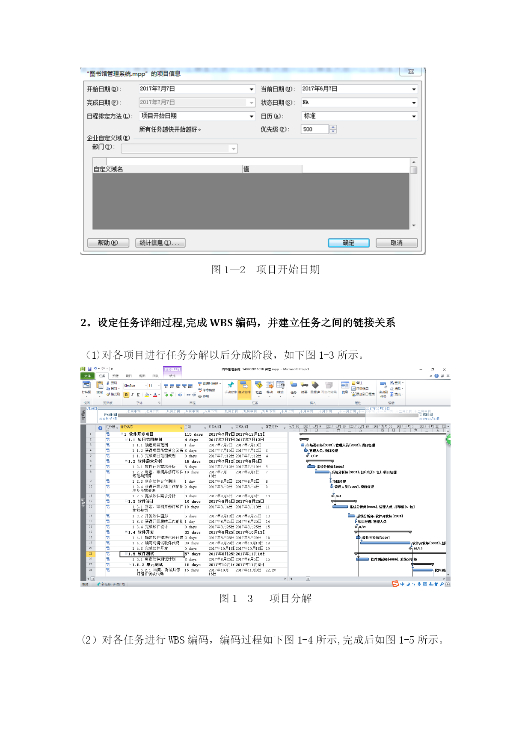Open the Calendar dropdown in dialog
Viewport: 531px width, 750px height.
414,116
